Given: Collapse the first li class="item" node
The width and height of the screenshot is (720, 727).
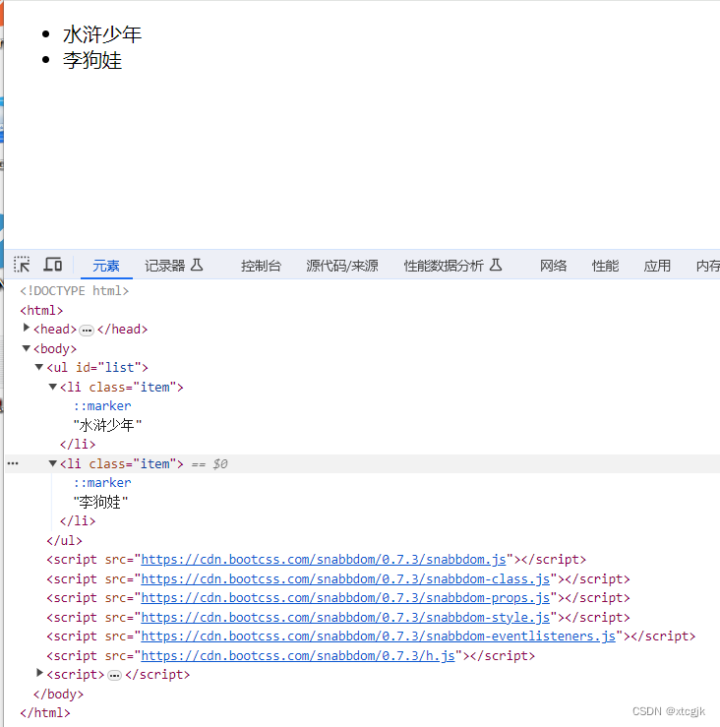Looking at the screenshot, I should [53, 387].
